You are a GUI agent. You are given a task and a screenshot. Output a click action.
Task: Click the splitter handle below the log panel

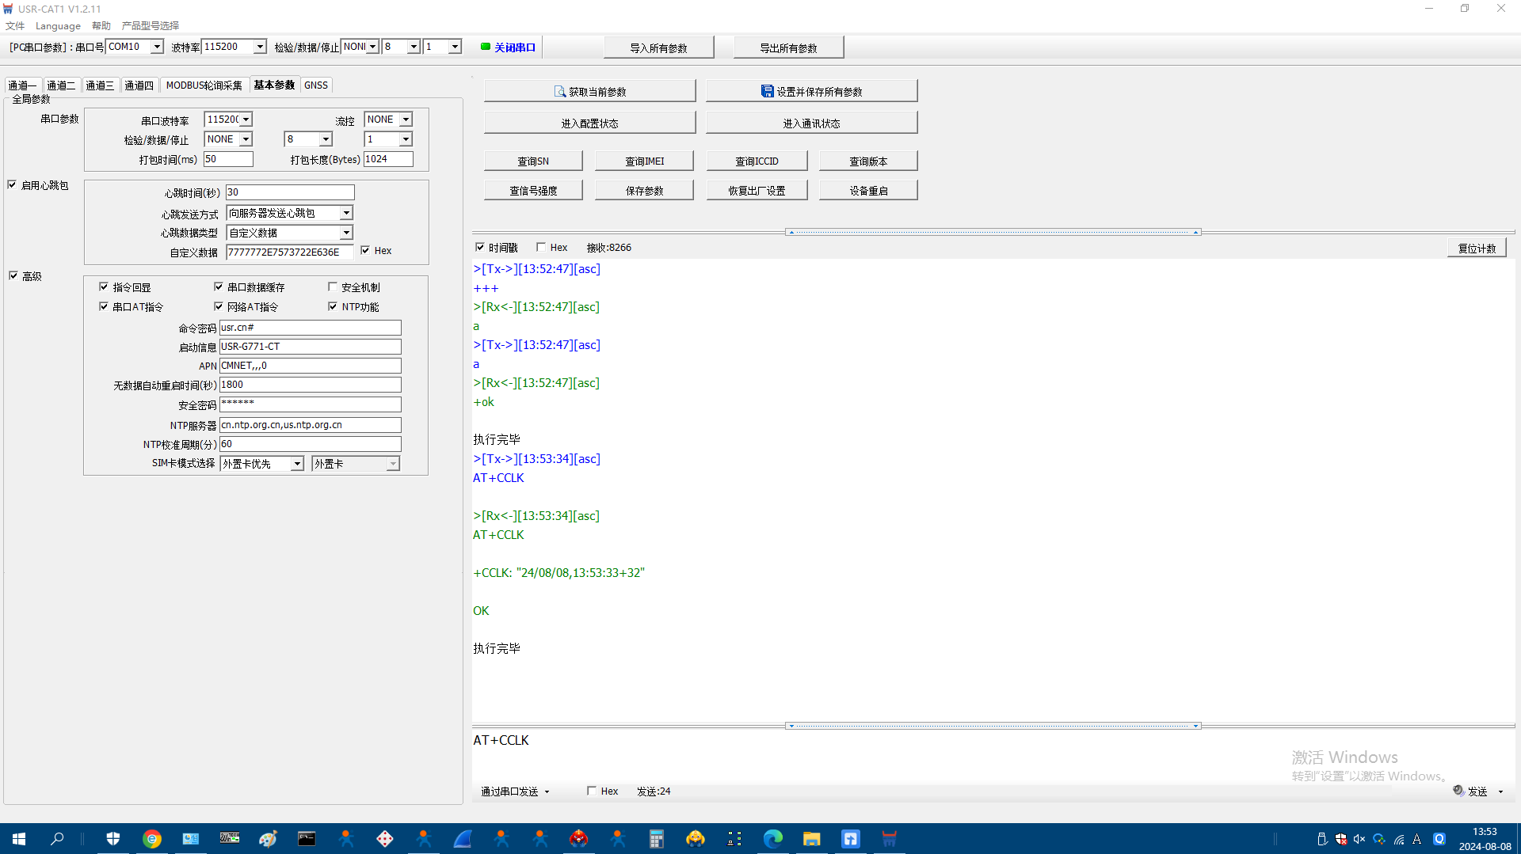[x=993, y=726]
